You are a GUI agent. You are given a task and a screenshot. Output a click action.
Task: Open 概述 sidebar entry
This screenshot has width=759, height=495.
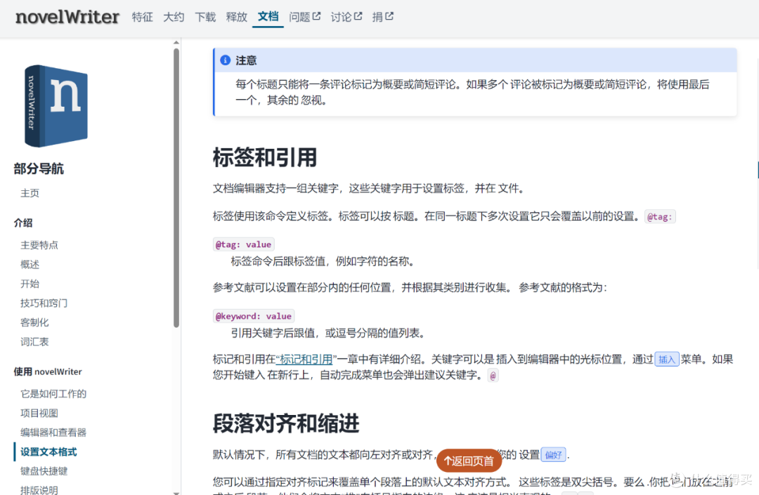[x=30, y=265]
